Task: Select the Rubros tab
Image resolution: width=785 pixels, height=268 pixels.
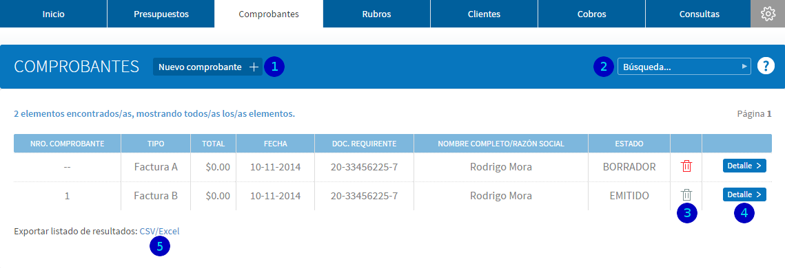Action: tap(376, 14)
